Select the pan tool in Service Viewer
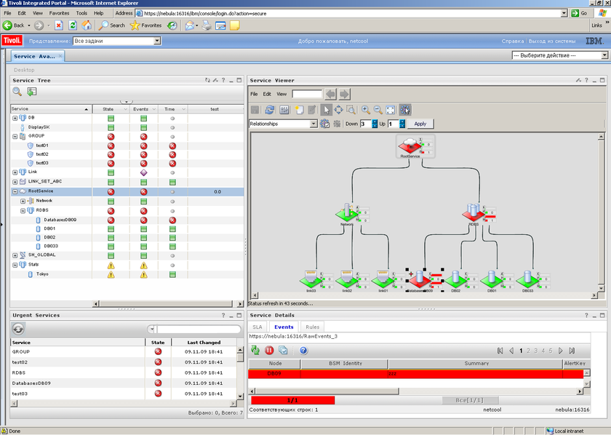 point(339,110)
